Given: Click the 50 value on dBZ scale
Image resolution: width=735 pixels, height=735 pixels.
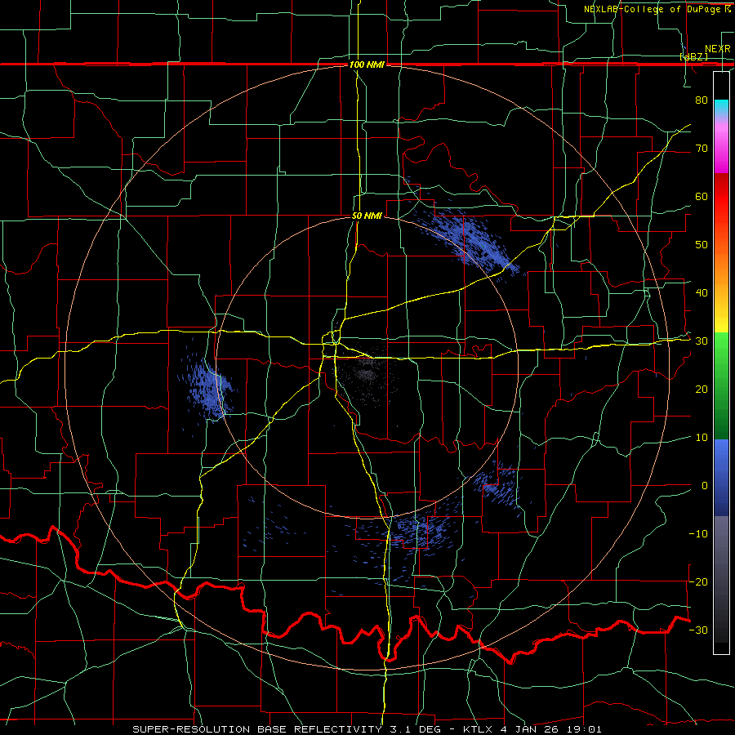Looking at the screenshot, I should tap(702, 245).
